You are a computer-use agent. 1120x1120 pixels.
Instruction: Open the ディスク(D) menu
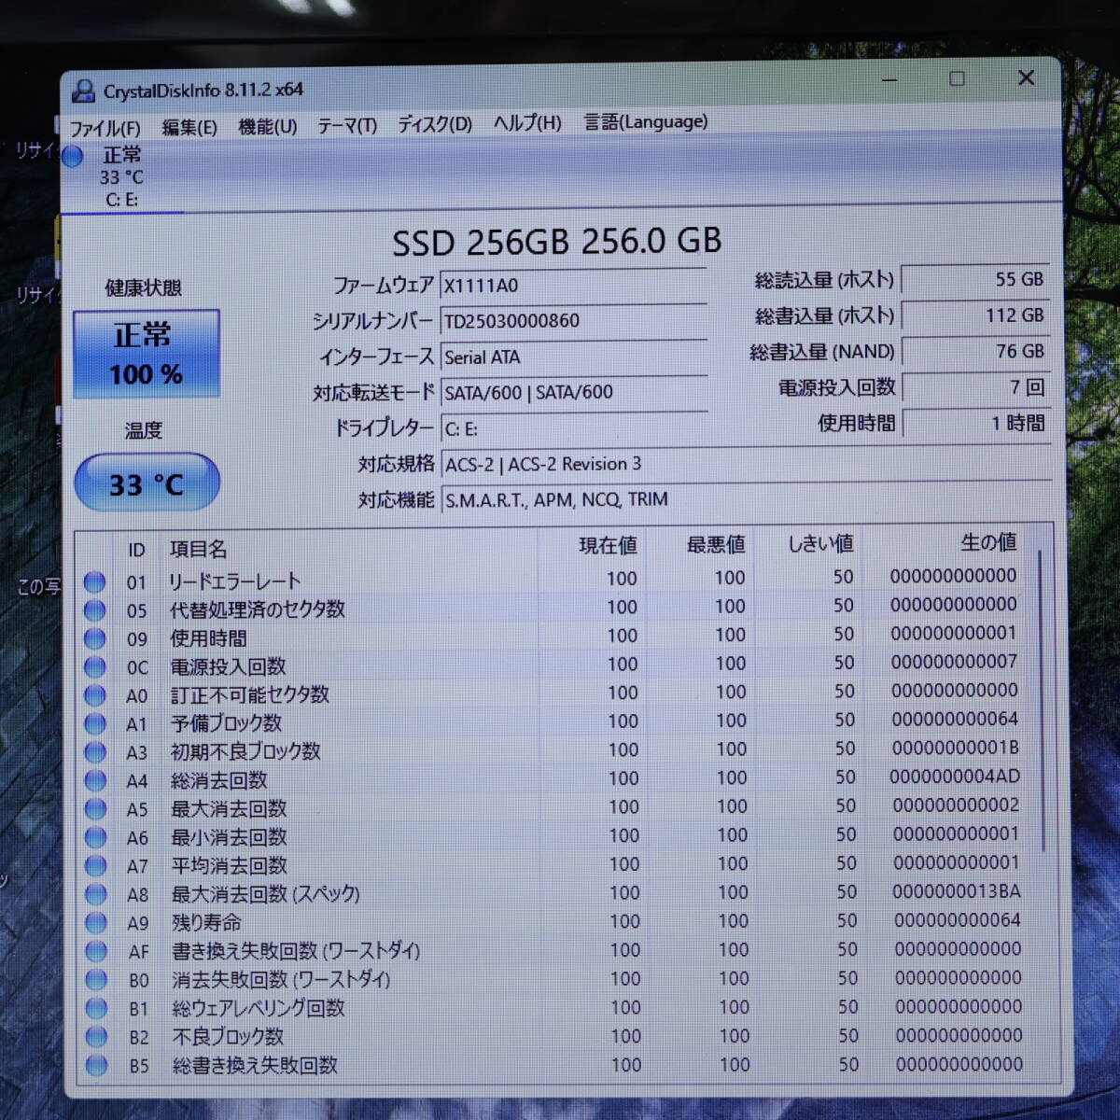435,124
